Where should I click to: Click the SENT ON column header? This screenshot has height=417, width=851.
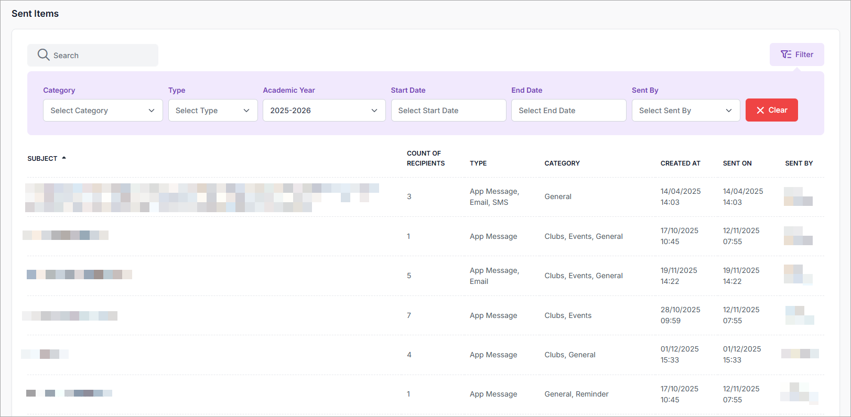pos(737,163)
